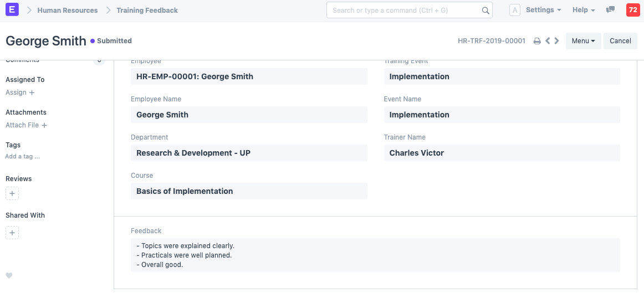The width and height of the screenshot is (644, 293).
Task: Click the Add a tag input
Action: [23, 157]
